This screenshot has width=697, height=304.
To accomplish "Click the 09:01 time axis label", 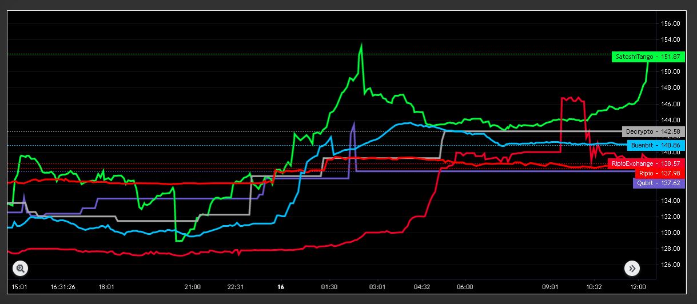I will (550, 287).
